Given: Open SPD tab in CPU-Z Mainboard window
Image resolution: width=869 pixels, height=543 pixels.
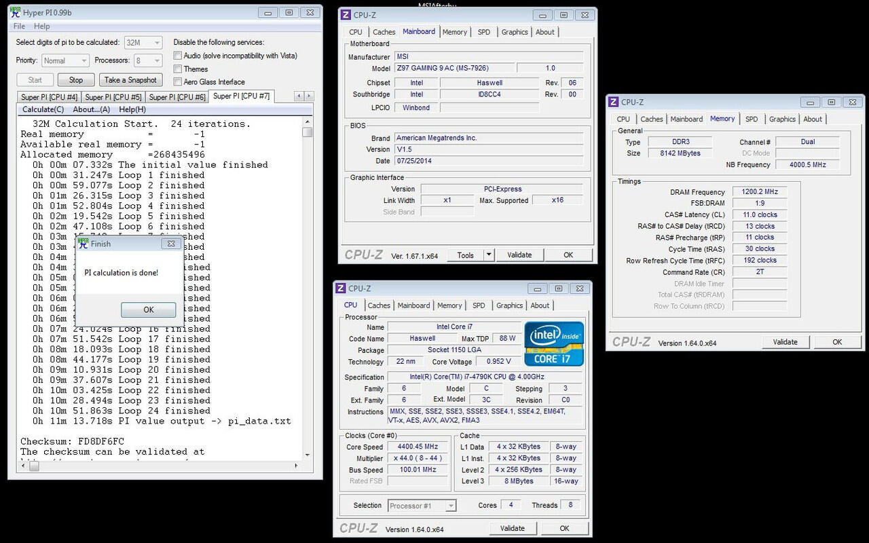Looking at the screenshot, I should [483, 32].
